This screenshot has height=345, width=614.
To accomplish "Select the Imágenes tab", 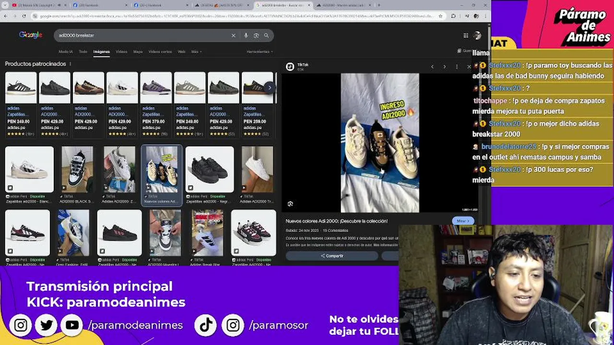I will pos(101,52).
